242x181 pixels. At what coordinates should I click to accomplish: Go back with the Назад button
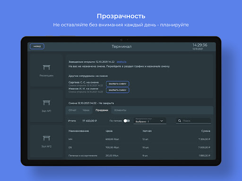click(x=37, y=46)
